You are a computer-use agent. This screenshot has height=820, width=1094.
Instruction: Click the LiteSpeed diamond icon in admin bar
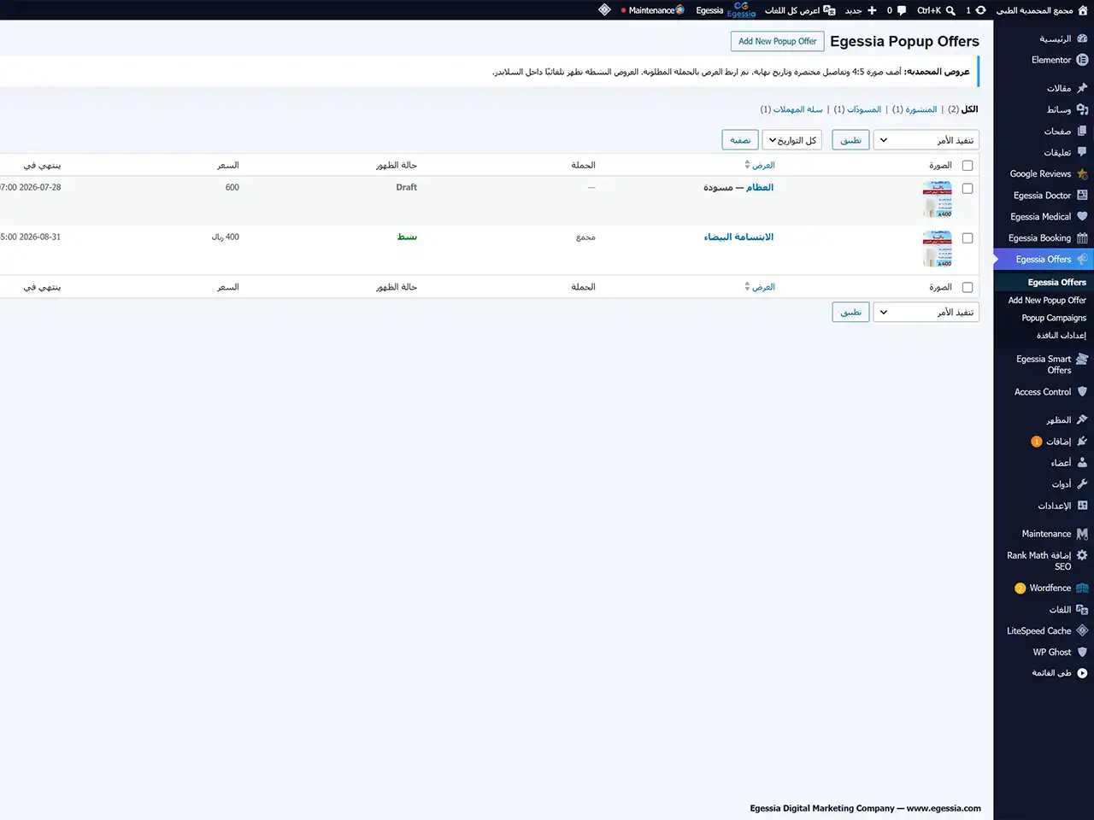point(604,10)
